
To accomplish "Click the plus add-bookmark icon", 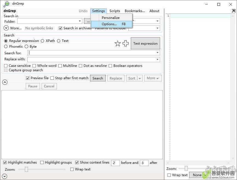I will pos(126,43).
